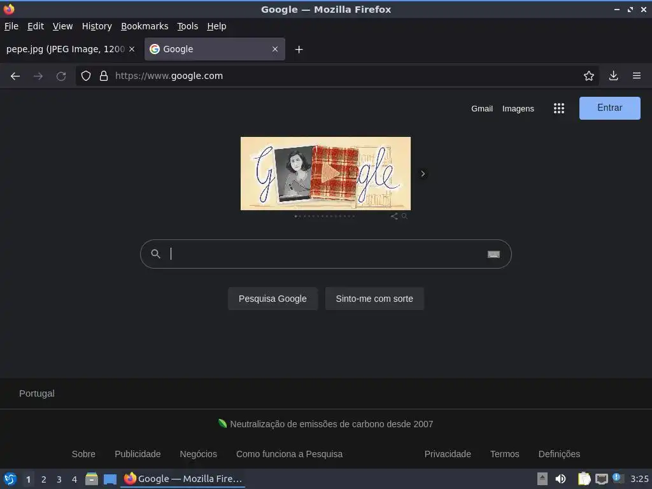Click the Sinto-me com sorte button
The width and height of the screenshot is (652, 489).
pyautogui.click(x=374, y=299)
